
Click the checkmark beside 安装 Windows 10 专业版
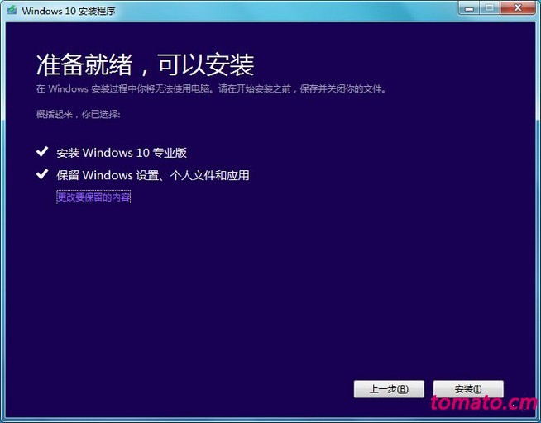click(x=42, y=151)
